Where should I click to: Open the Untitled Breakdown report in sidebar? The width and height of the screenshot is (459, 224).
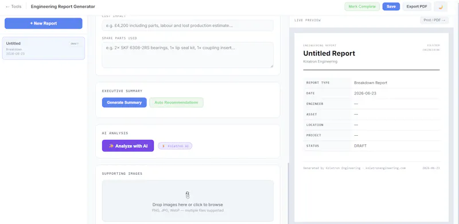[44, 48]
